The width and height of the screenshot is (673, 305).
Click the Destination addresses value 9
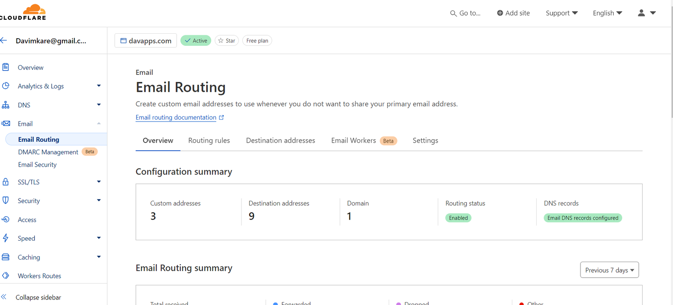252,216
